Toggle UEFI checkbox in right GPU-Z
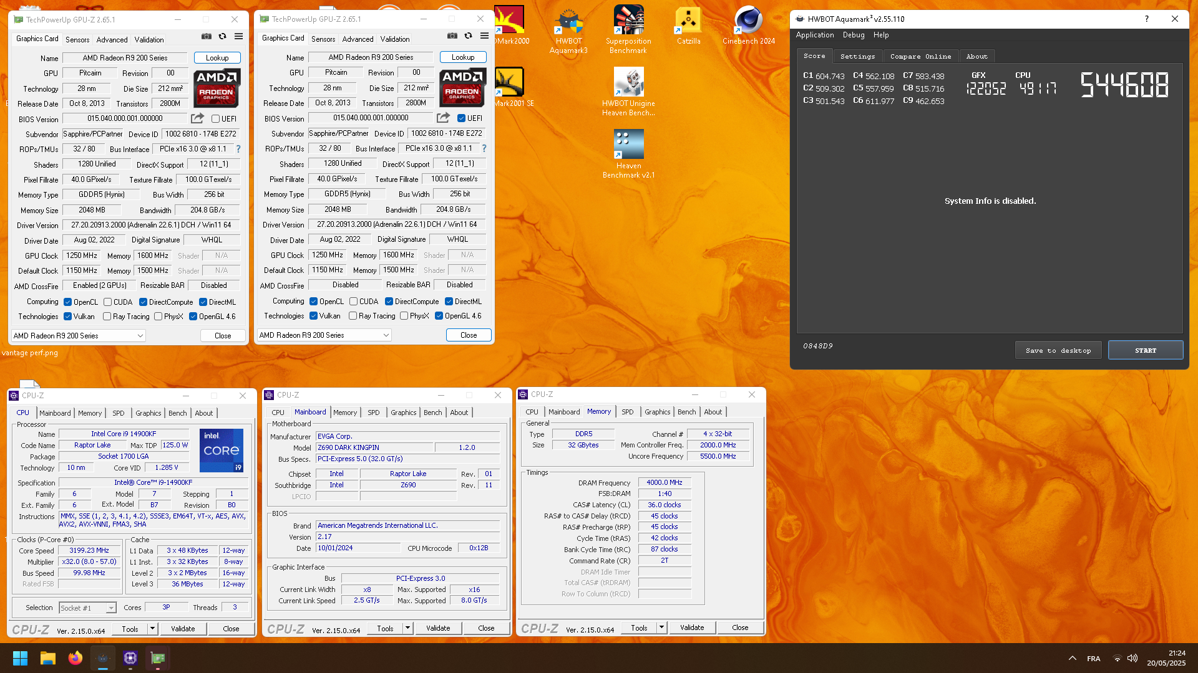The height and width of the screenshot is (673, 1198). (461, 118)
